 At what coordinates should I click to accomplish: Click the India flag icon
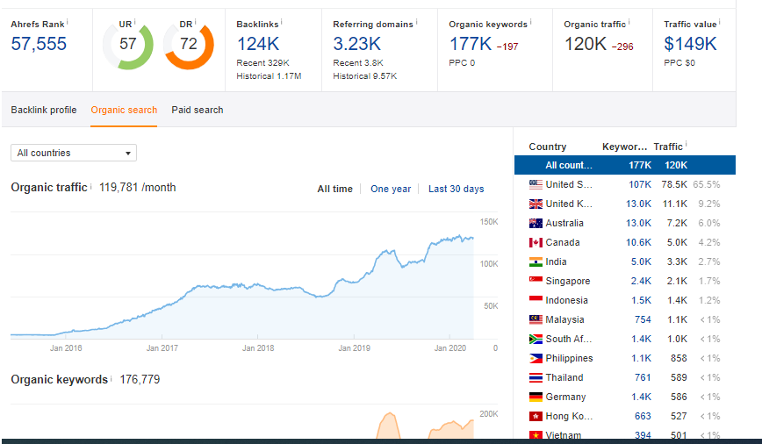pos(536,261)
